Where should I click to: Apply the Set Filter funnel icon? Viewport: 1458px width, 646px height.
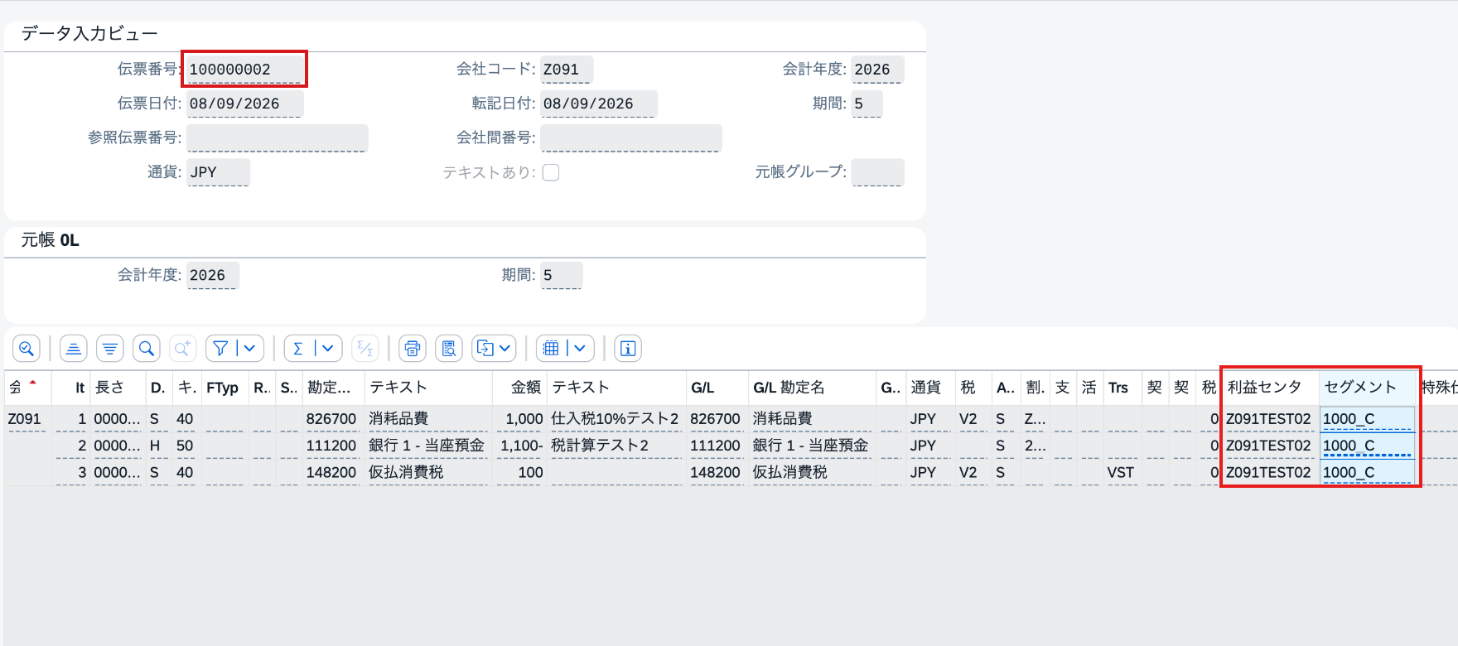coord(220,349)
